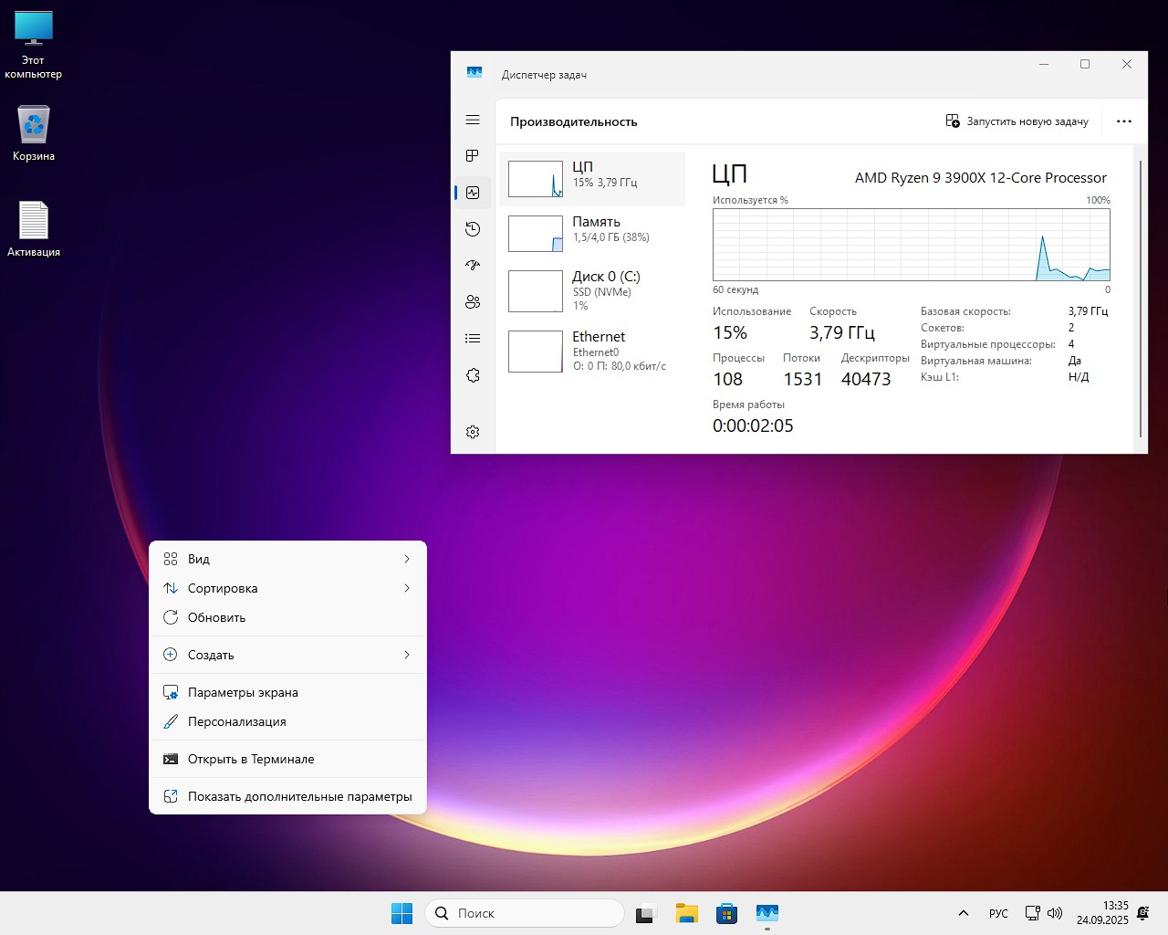The width and height of the screenshot is (1168, 935).
Task: Open Task Manager hamburger navigation menu
Action: tap(473, 120)
